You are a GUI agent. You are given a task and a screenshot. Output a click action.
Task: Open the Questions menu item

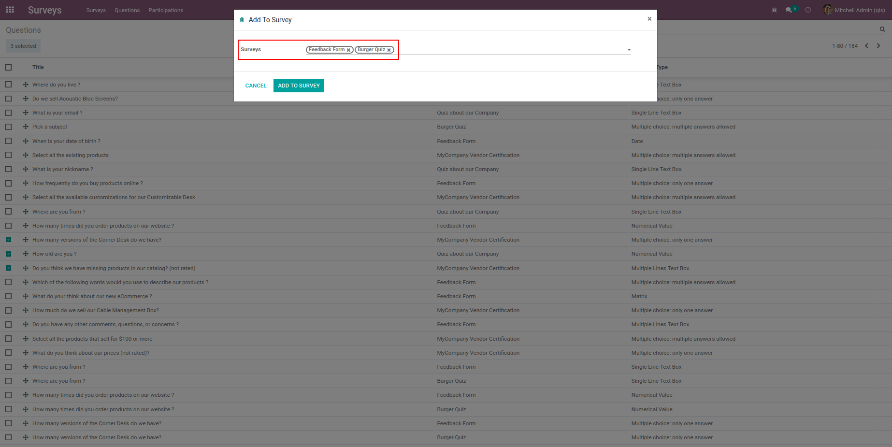(127, 10)
